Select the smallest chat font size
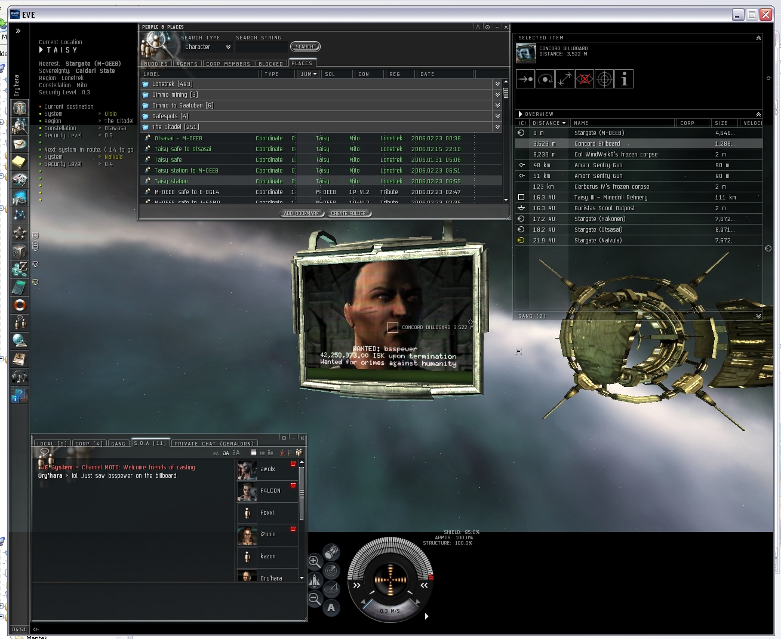781x639 pixels. pos(216,453)
